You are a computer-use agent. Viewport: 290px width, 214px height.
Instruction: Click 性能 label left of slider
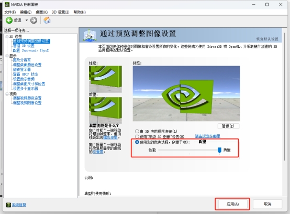152,150
